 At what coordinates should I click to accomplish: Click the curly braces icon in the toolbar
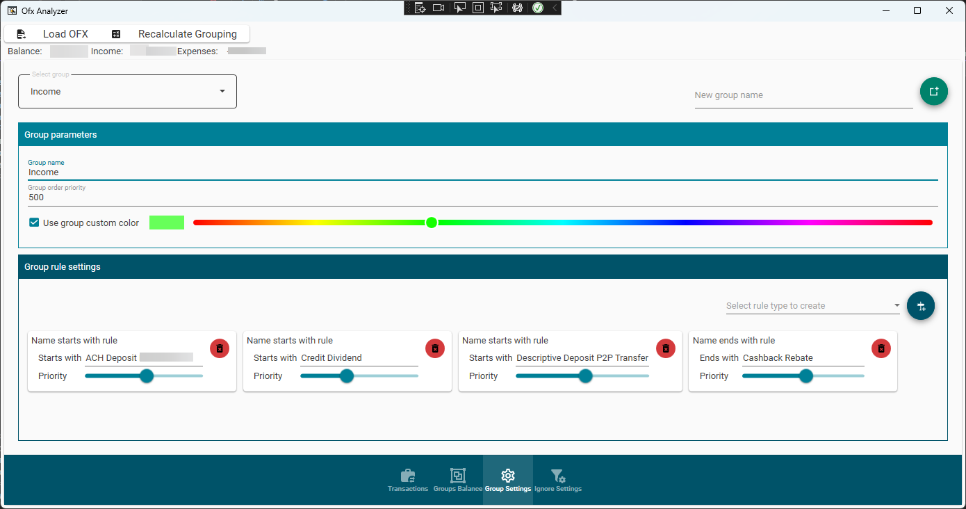[x=518, y=8]
